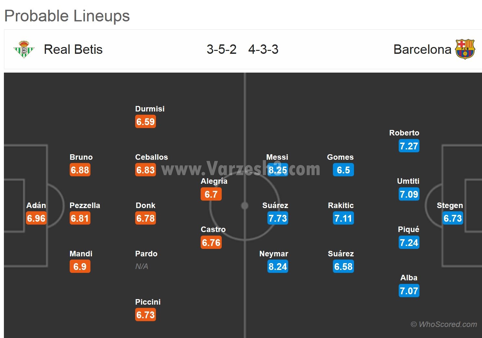The height and width of the screenshot is (338, 482).
Task: Click Alba's 7.07 rating badge
Action: click(x=409, y=291)
